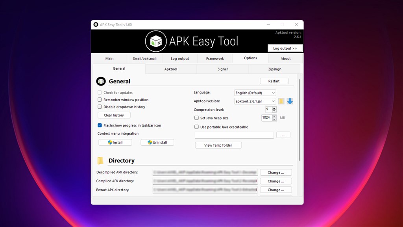403x227 pixels.
Task: Click the General section cube icon
Action: pyautogui.click(x=101, y=81)
